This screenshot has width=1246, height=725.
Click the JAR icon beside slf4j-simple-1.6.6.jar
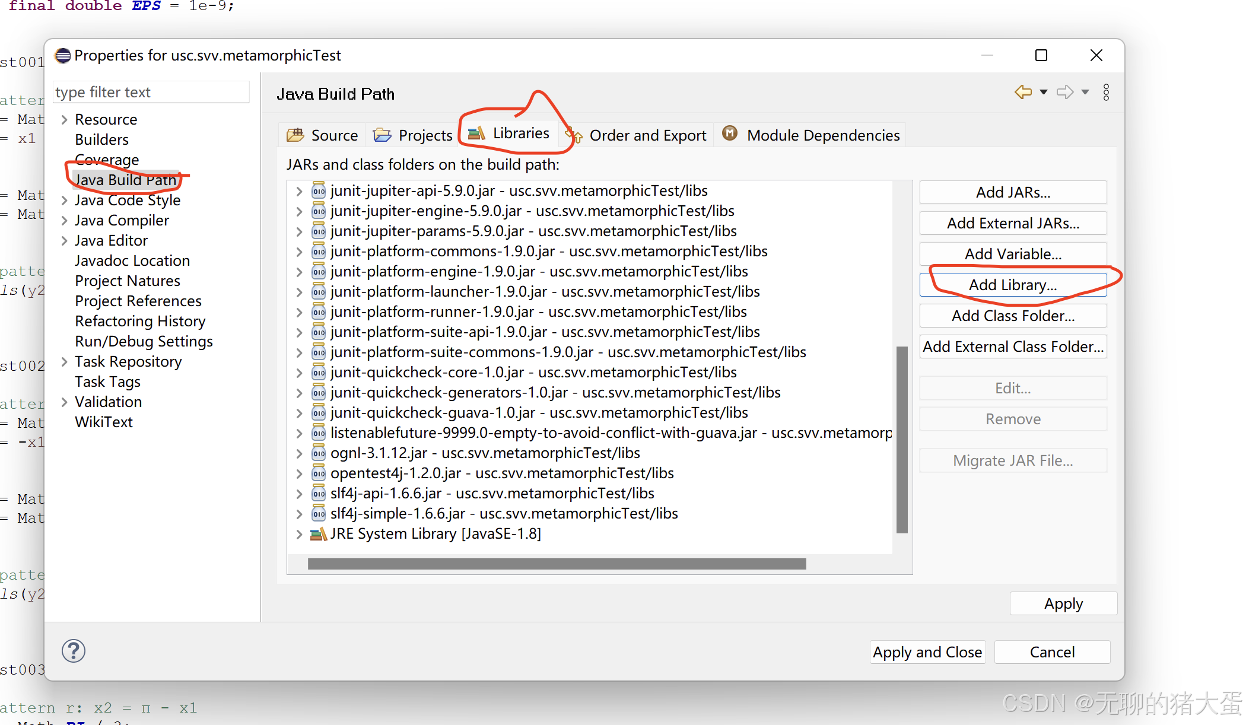(x=319, y=513)
